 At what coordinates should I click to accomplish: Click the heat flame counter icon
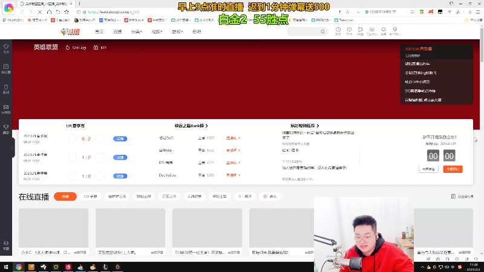tap(68, 48)
